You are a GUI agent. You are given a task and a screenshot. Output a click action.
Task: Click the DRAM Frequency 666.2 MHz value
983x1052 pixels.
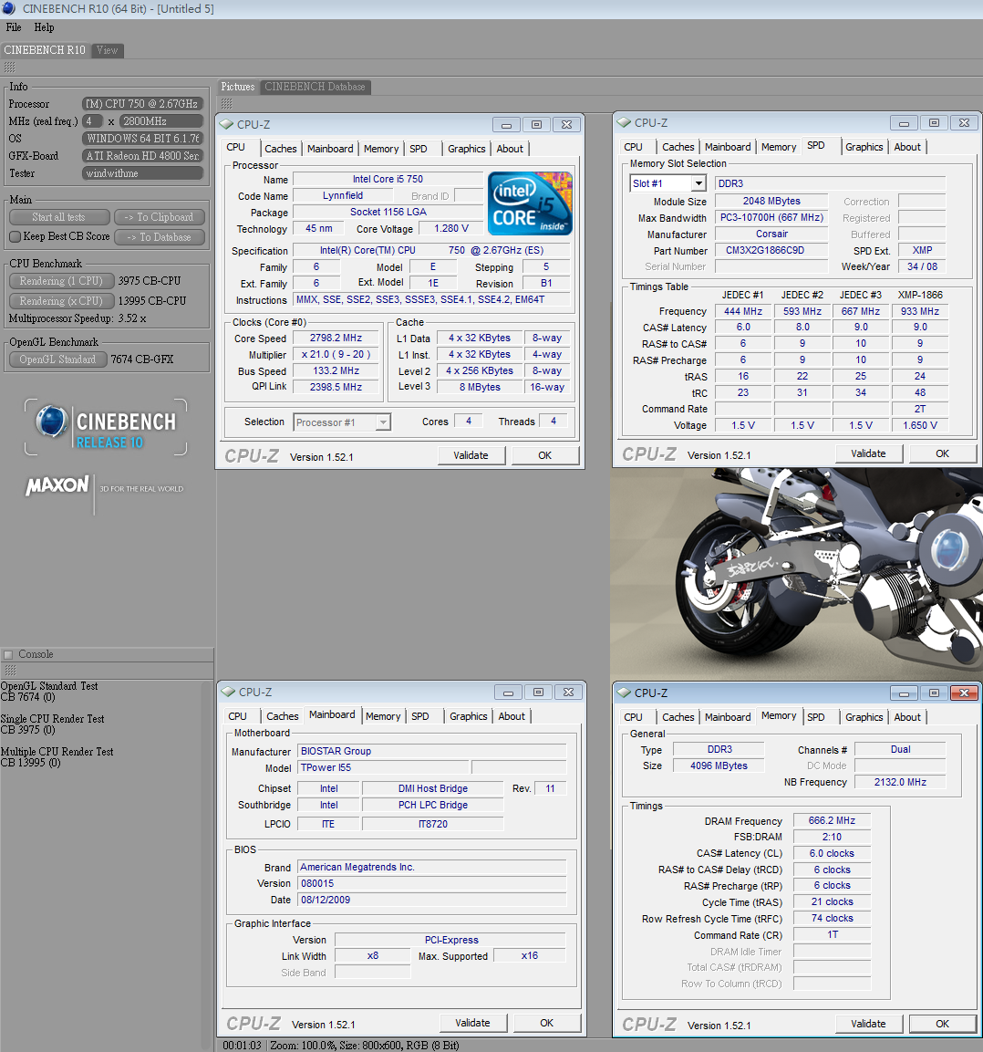832,820
